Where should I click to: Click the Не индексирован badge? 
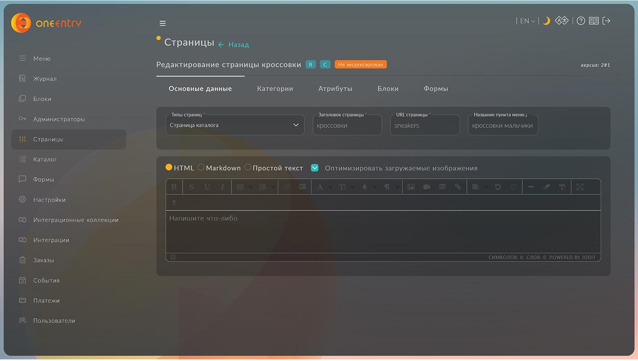click(x=361, y=64)
